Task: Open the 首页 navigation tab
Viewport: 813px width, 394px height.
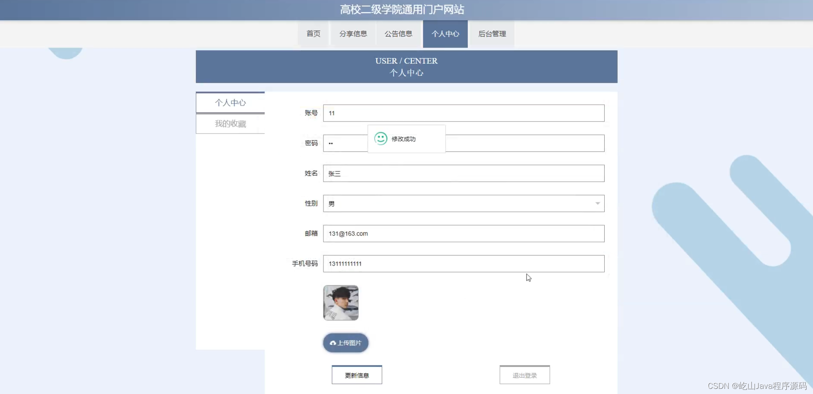Action: (x=313, y=34)
